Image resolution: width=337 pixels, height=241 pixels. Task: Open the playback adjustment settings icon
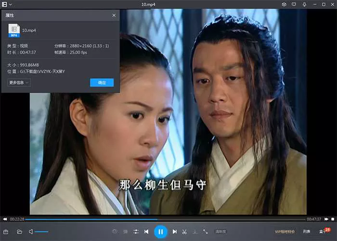tap(136, 232)
